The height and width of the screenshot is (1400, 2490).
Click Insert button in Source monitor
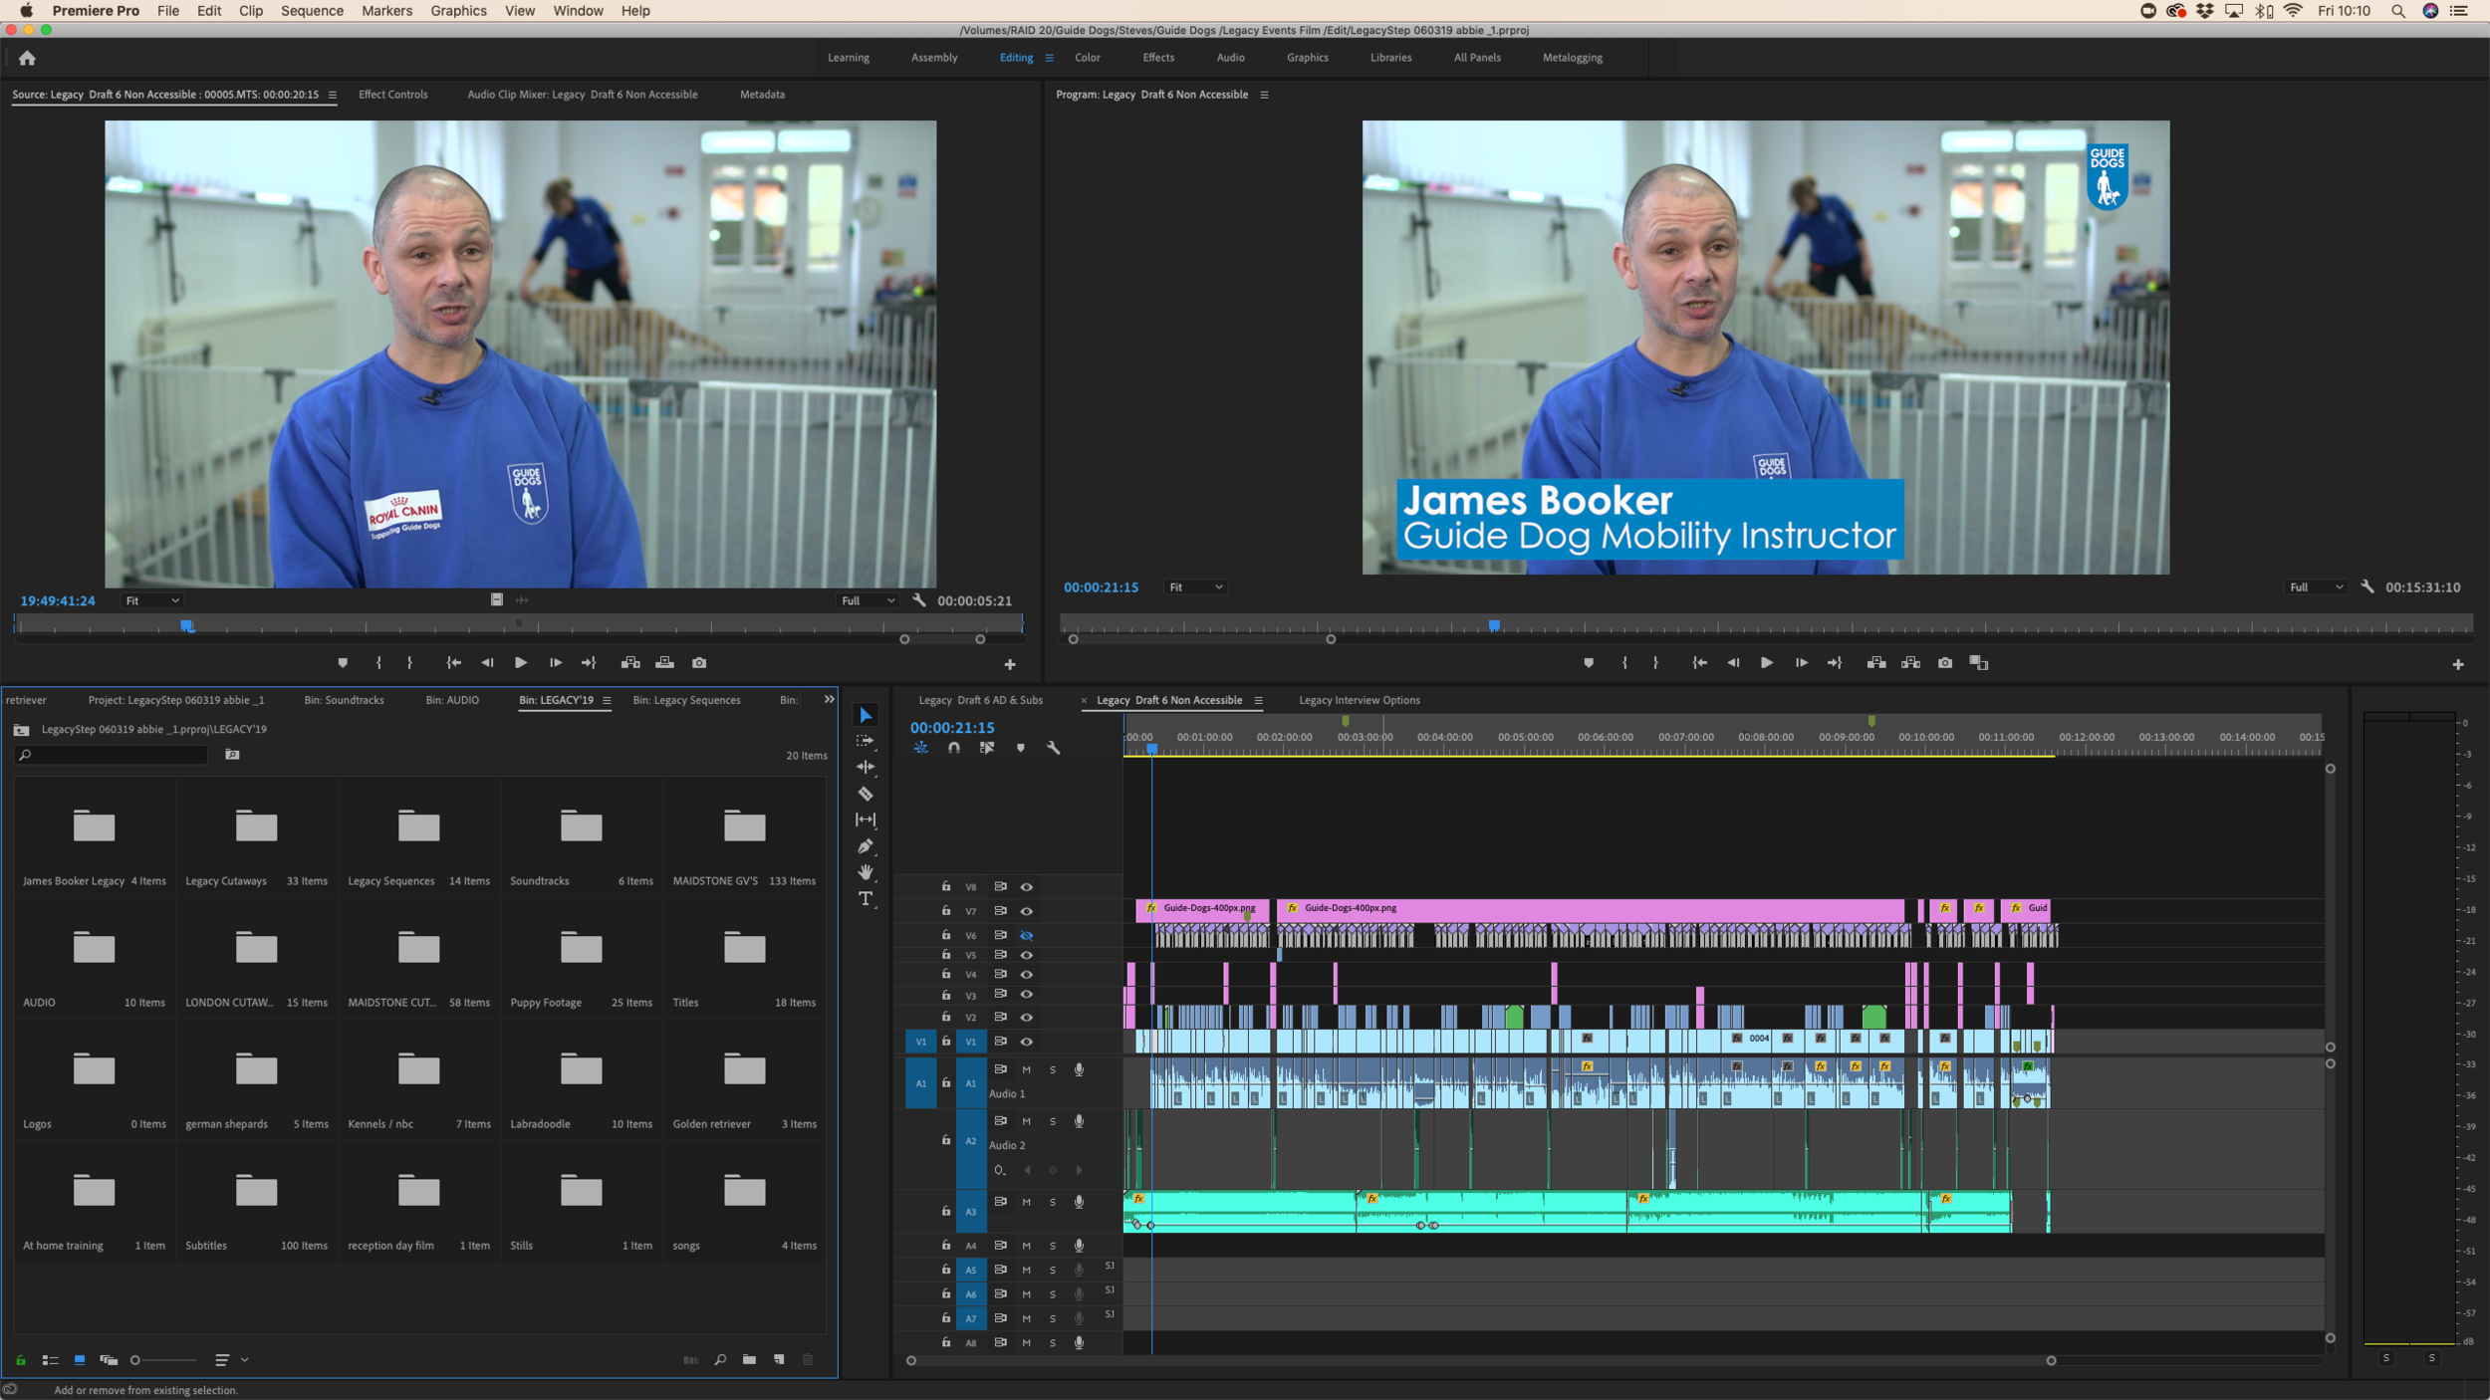tap(630, 662)
